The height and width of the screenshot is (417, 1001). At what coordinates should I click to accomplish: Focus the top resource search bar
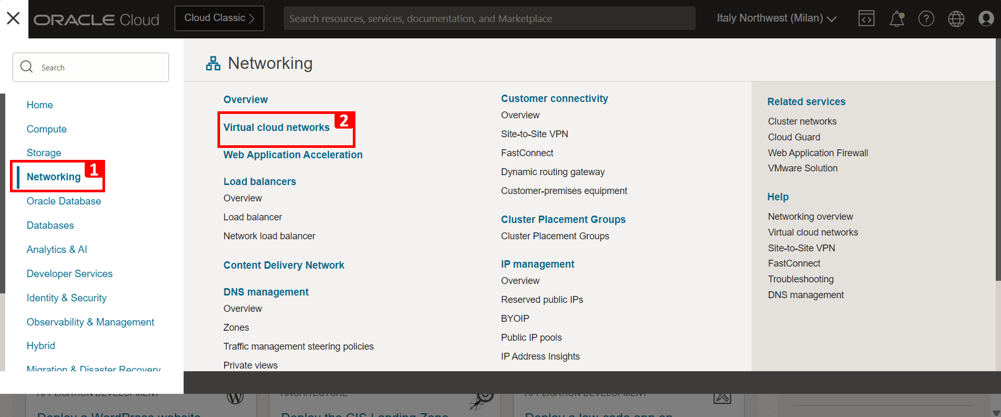(x=489, y=18)
